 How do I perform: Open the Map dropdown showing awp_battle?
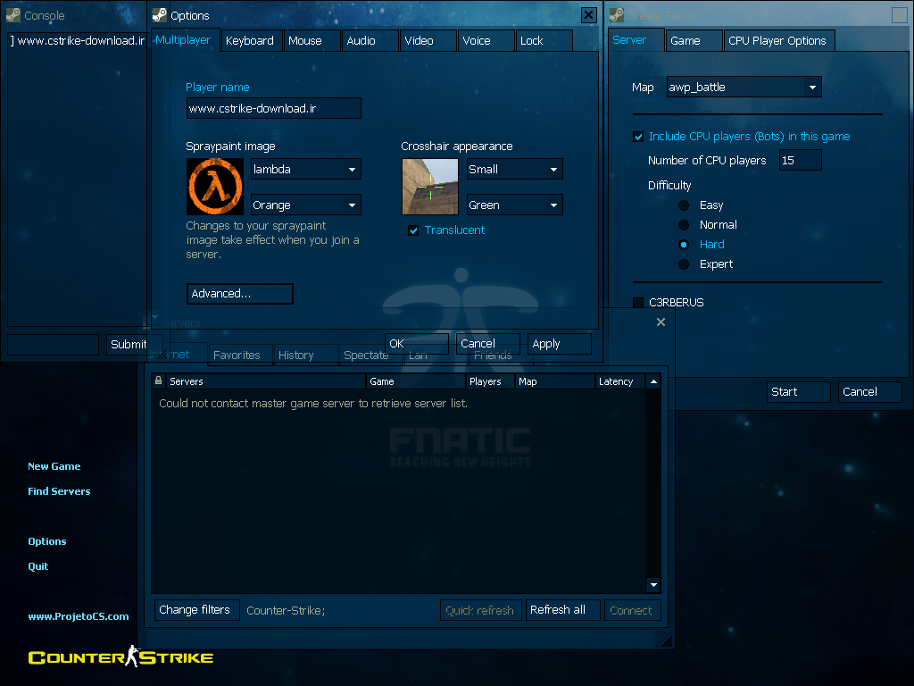click(744, 87)
